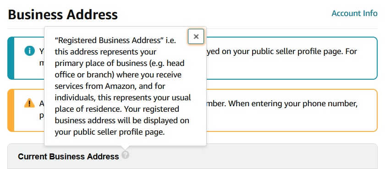Click the help question mark beside Current Business Address

coord(125,155)
